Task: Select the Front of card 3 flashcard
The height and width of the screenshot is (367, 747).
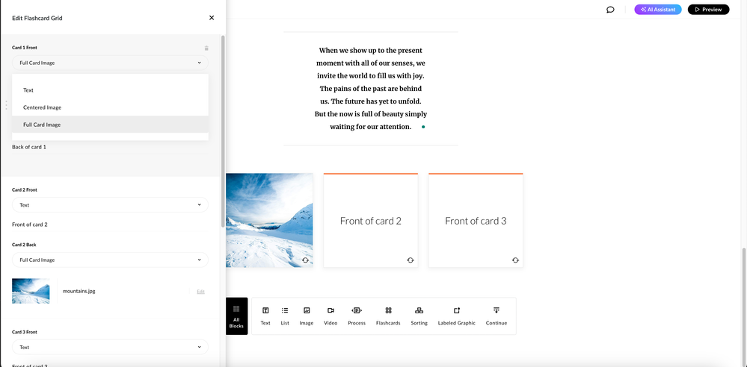Action: [x=476, y=220]
